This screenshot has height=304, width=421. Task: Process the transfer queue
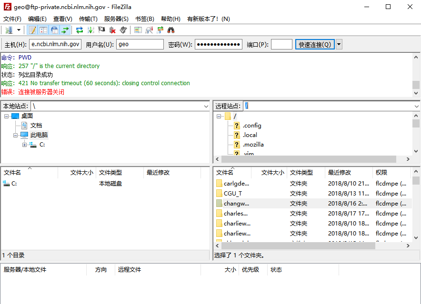(90, 29)
